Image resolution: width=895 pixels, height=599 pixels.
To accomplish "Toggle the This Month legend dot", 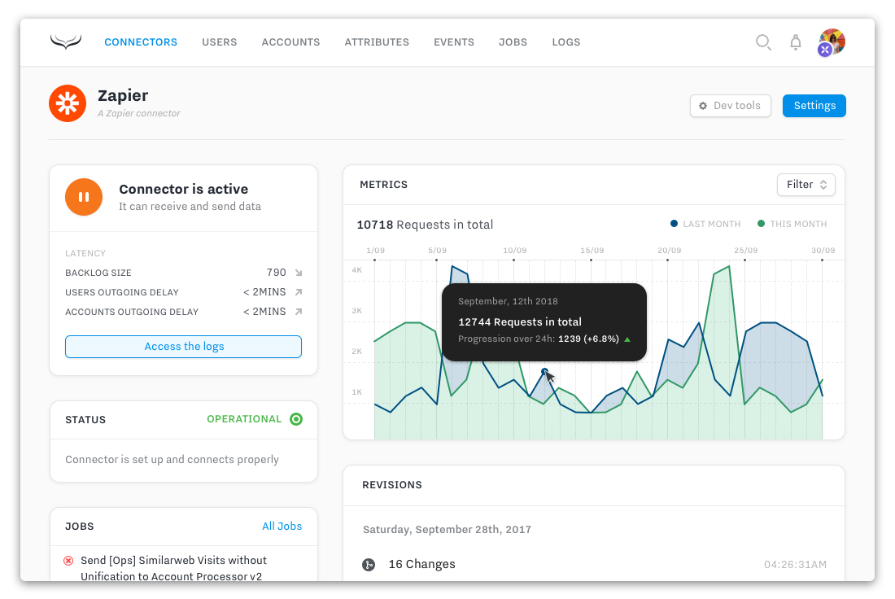I will (x=761, y=224).
